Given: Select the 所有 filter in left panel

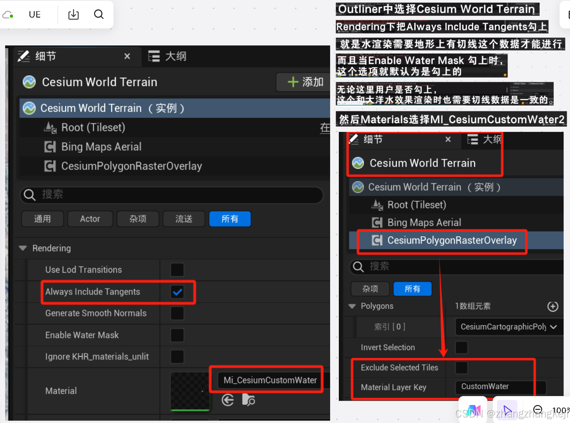Looking at the screenshot, I should 230,219.
